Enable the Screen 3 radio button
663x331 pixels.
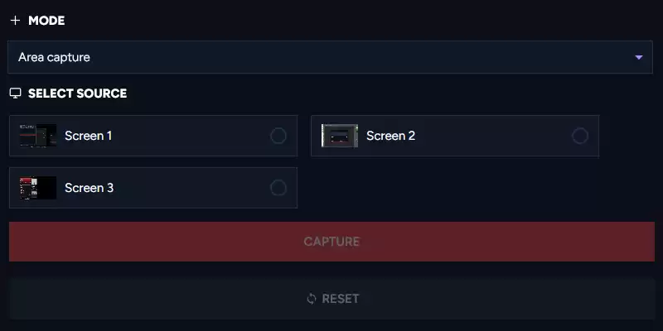(278, 188)
